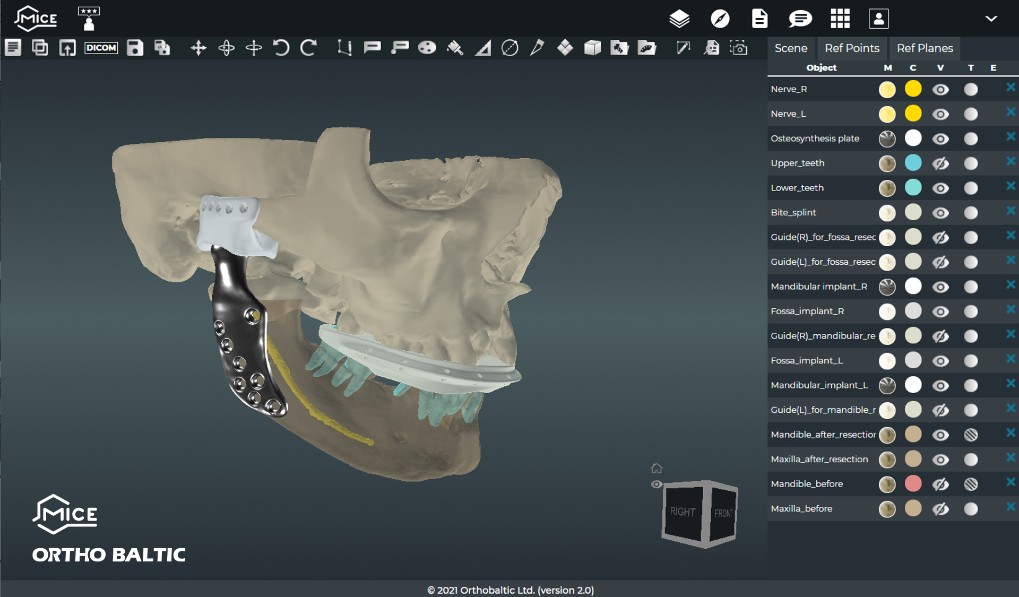Image resolution: width=1019 pixels, height=597 pixels.
Task: Click the undo arrow icon
Action: (281, 48)
